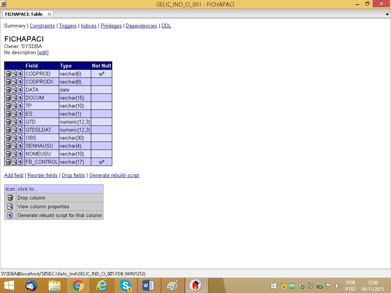Open File Explorer from taskbar
This screenshot has width=391, height=293.
[54, 285]
